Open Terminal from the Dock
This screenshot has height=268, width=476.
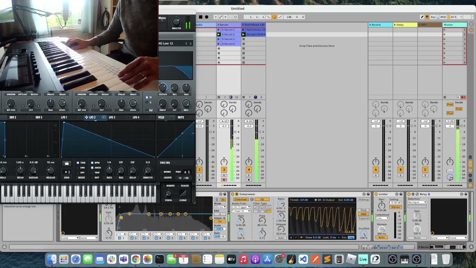tap(160, 259)
